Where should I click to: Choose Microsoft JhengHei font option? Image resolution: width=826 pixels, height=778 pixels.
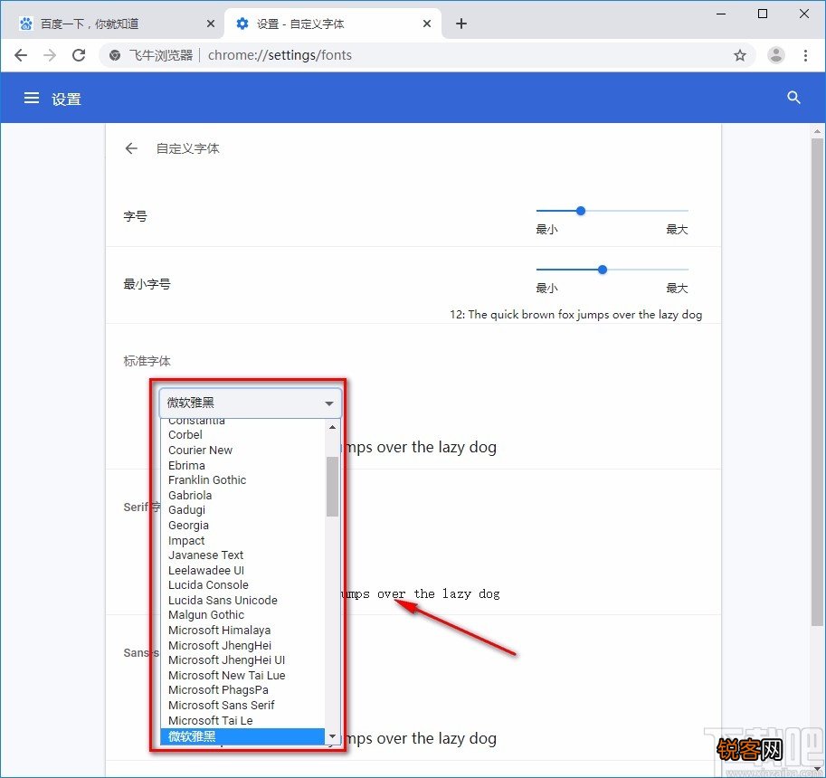click(242, 646)
